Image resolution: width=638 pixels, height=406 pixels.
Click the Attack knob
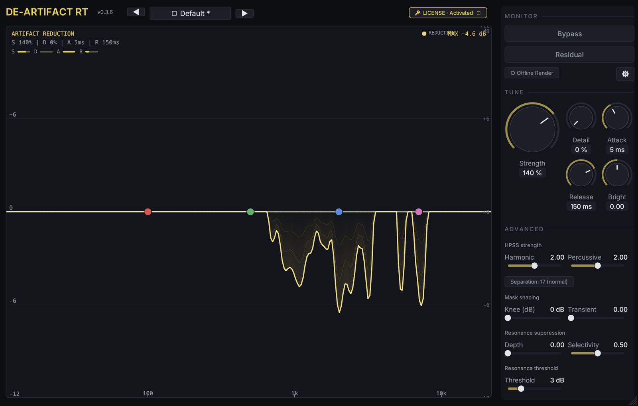pos(617,118)
